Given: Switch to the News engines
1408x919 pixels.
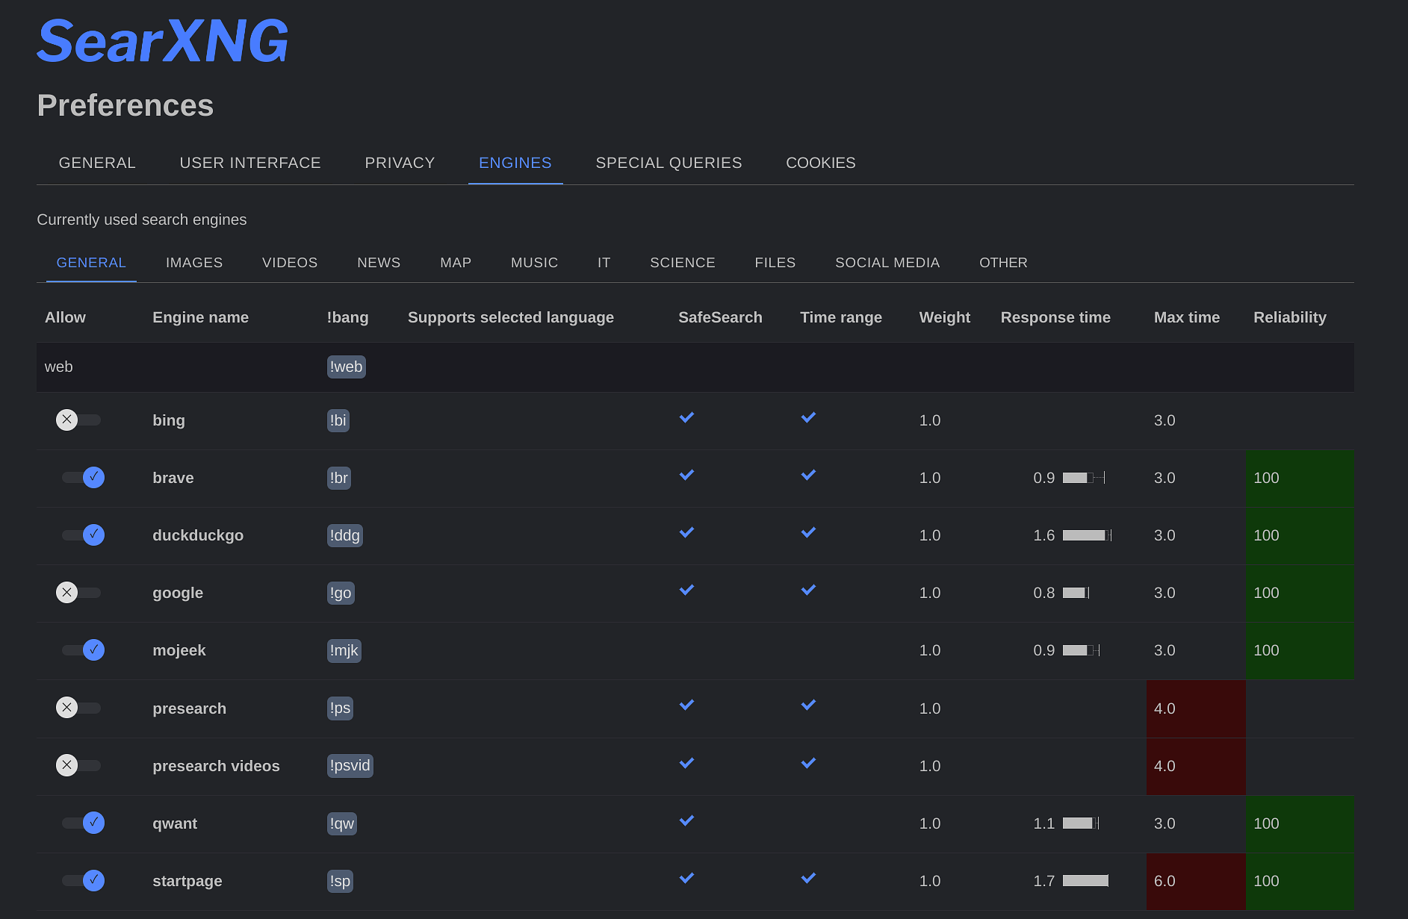Looking at the screenshot, I should click(x=379, y=263).
